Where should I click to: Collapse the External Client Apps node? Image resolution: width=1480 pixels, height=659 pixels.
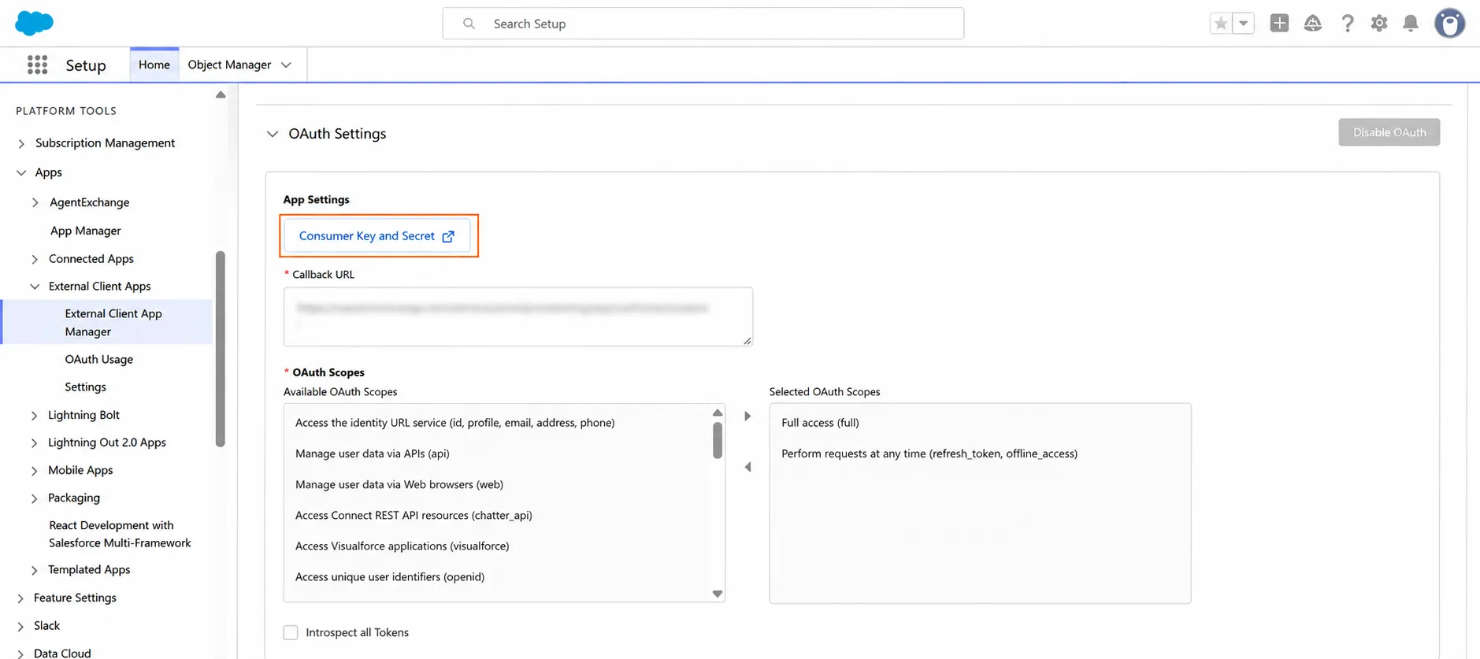35,287
